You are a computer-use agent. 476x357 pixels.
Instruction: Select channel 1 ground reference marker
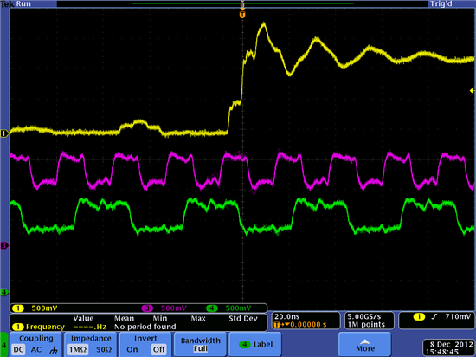coord(4,133)
